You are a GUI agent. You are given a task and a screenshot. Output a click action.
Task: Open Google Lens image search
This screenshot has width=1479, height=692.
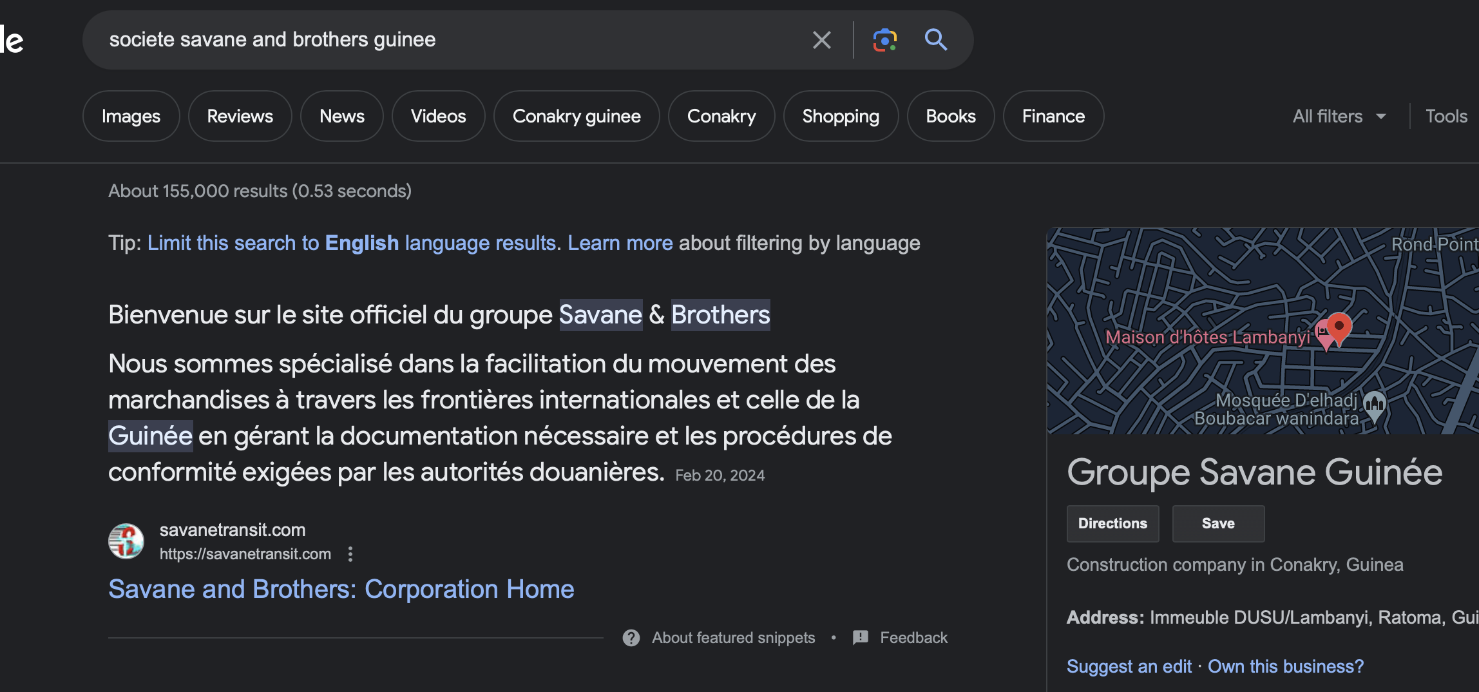[x=884, y=40]
